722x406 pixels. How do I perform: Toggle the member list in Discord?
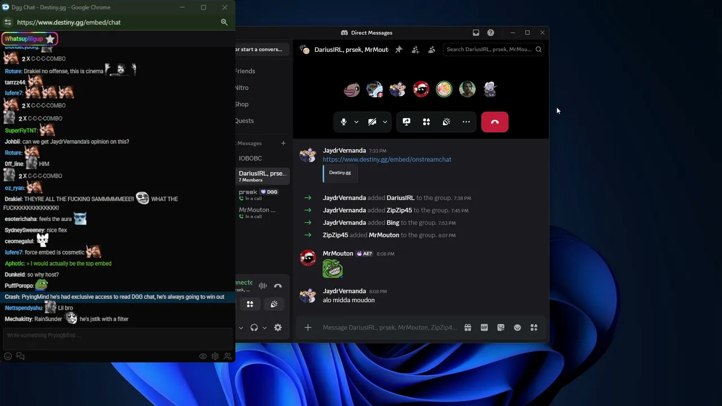pos(432,50)
